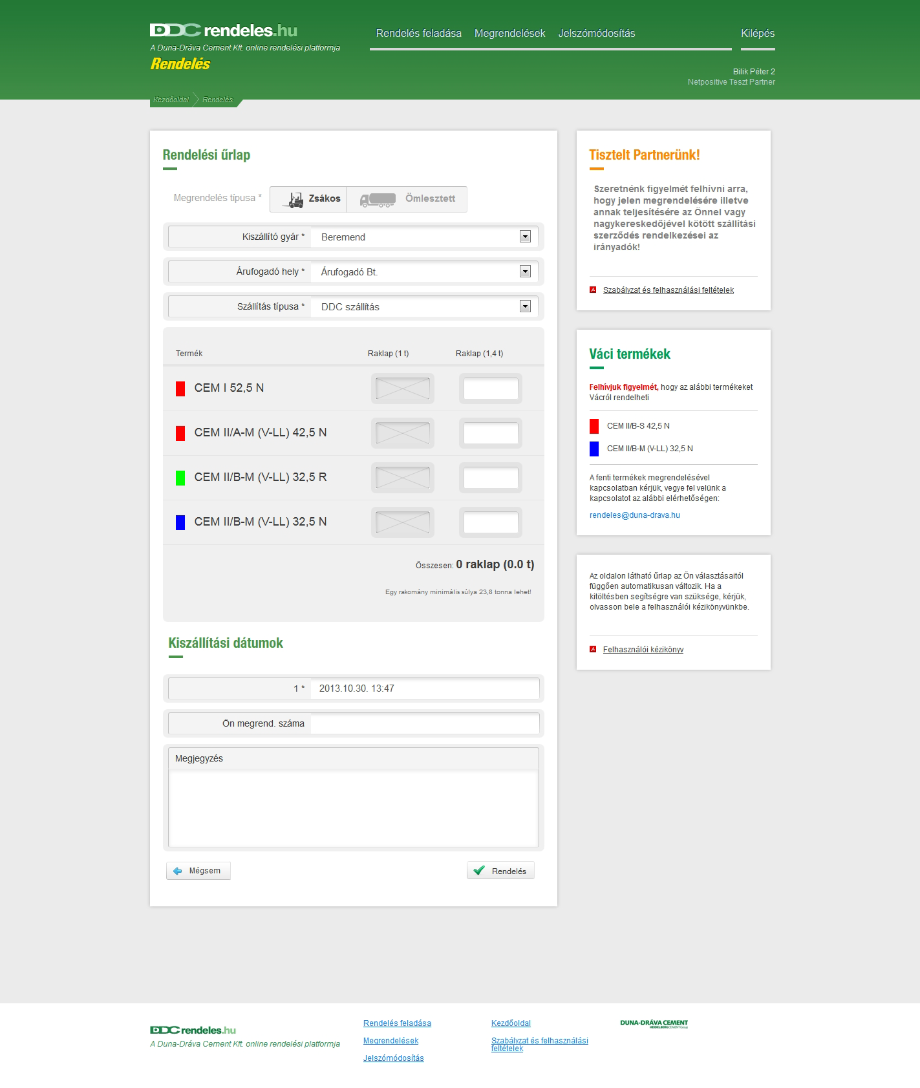920x1088 pixels.
Task: Click the DDC rendeles.hu header logo
Action: [x=224, y=30]
